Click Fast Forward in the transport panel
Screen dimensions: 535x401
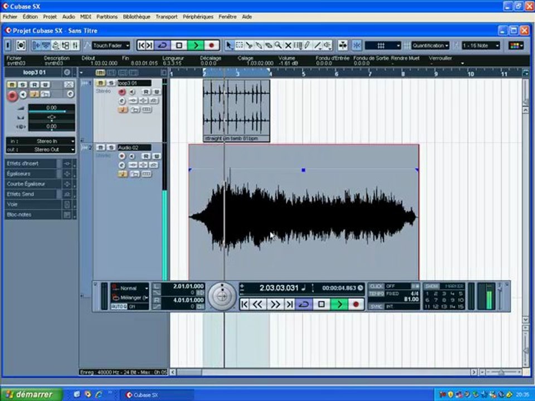click(x=275, y=304)
